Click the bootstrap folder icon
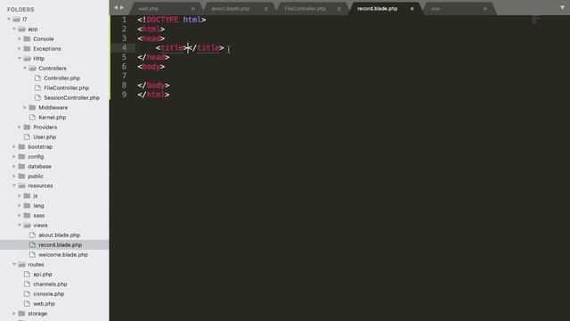Image resolution: width=570 pixels, height=321 pixels. click(x=21, y=146)
